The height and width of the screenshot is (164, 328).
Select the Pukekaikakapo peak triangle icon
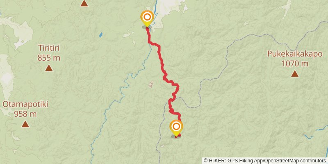point(295,73)
